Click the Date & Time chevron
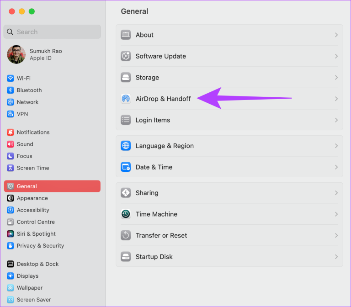The width and height of the screenshot is (351, 307). (x=336, y=167)
